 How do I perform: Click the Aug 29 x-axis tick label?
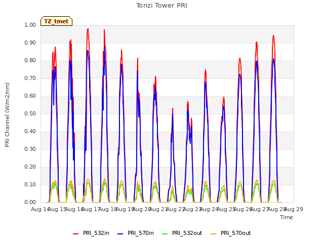tap(294, 209)
